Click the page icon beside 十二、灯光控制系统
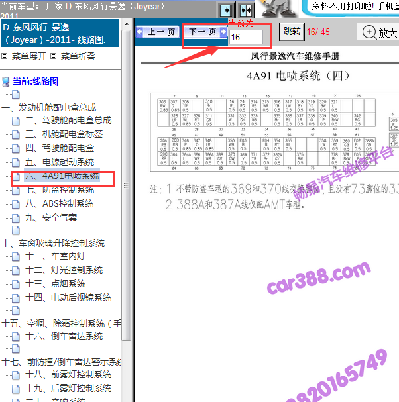This screenshot has height=402, width=399. click(x=16, y=270)
